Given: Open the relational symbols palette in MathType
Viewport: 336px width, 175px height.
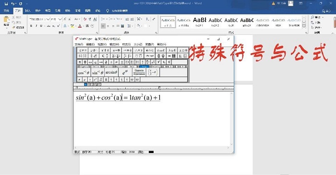Looking at the screenshot, I should pyautogui.click(x=83, y=50).
